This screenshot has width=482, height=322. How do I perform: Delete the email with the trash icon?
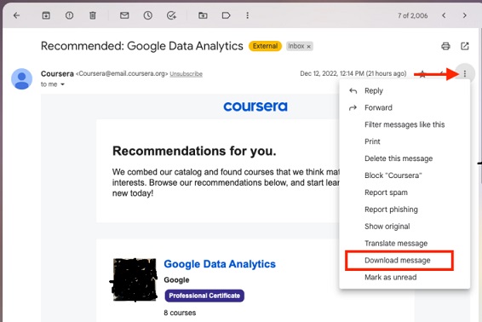click(93, 15)
